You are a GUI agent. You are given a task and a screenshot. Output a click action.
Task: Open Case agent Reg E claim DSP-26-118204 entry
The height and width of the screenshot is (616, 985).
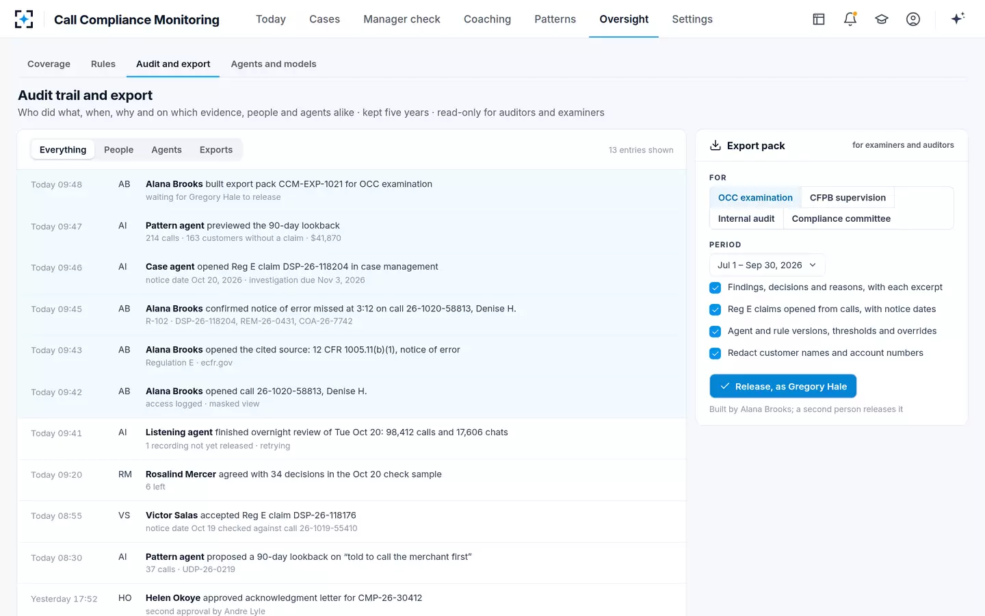352,273
